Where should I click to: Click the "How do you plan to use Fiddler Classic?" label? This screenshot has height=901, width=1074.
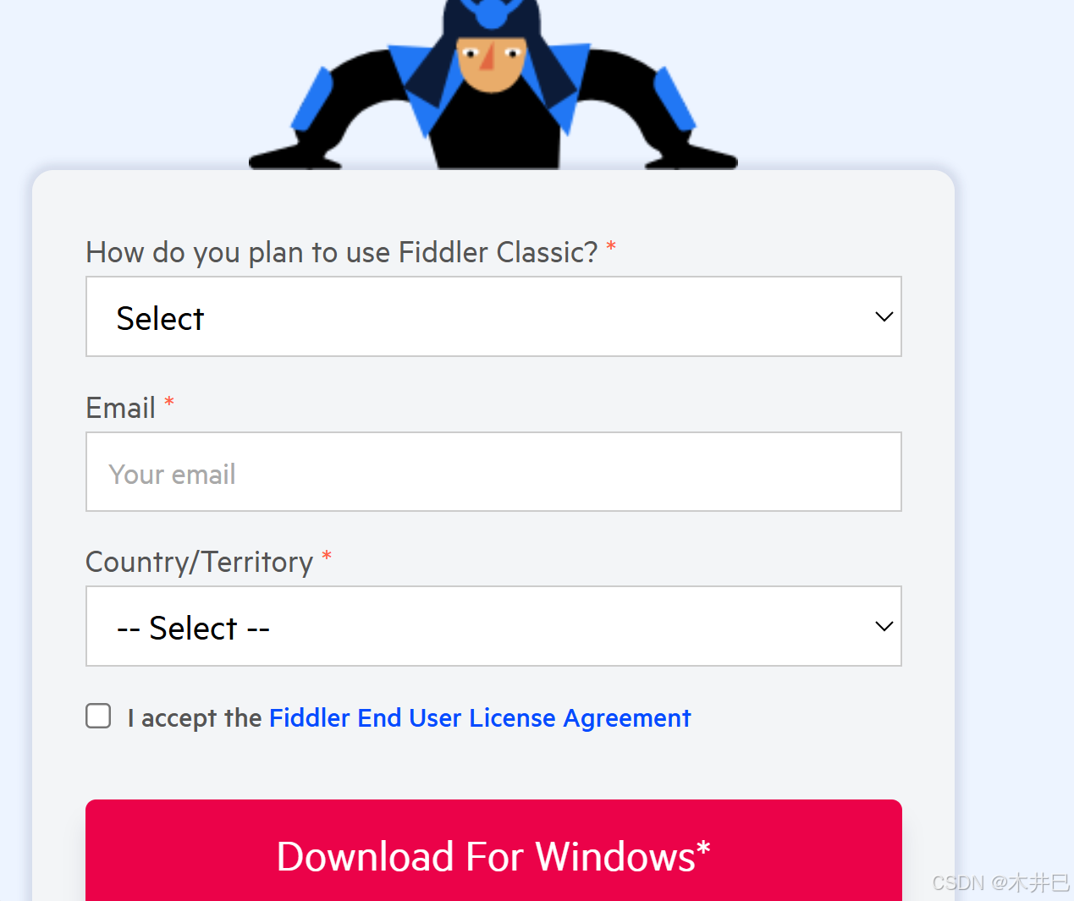342,252
